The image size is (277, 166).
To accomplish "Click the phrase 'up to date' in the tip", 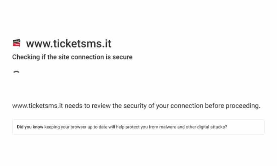I will (x=97, y=127).
